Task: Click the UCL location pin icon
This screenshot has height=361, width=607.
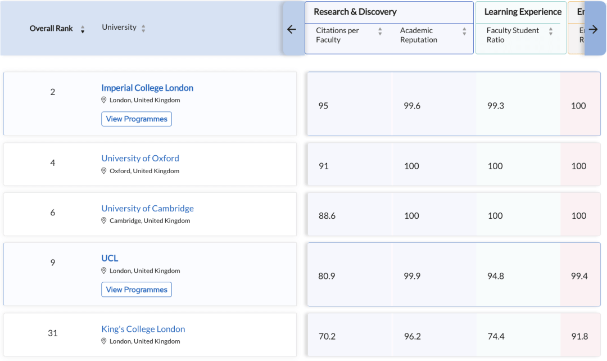Action: click(104, 270)
